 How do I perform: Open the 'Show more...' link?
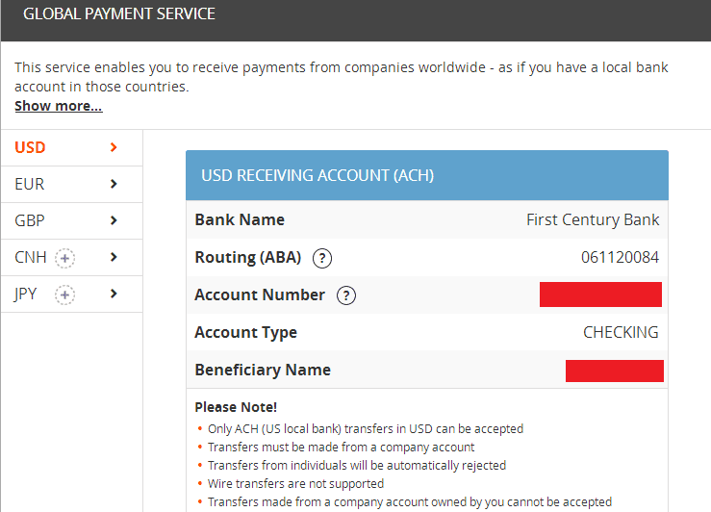tap(59, 106)
